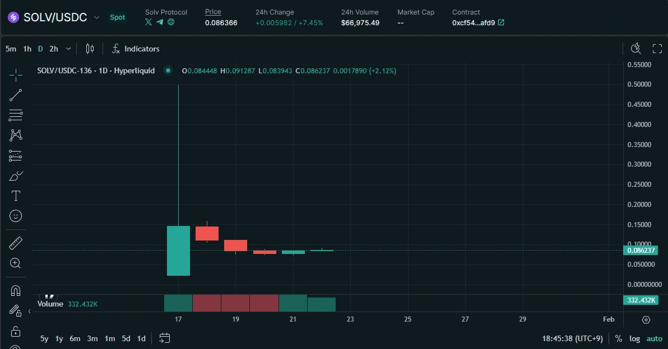Set chart range to 3m
The height and width of the screenshot is (349, 668).
pos(92,339)
